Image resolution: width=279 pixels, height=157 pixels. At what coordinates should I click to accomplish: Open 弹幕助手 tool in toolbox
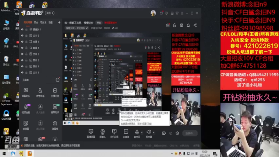click(26, 92)
